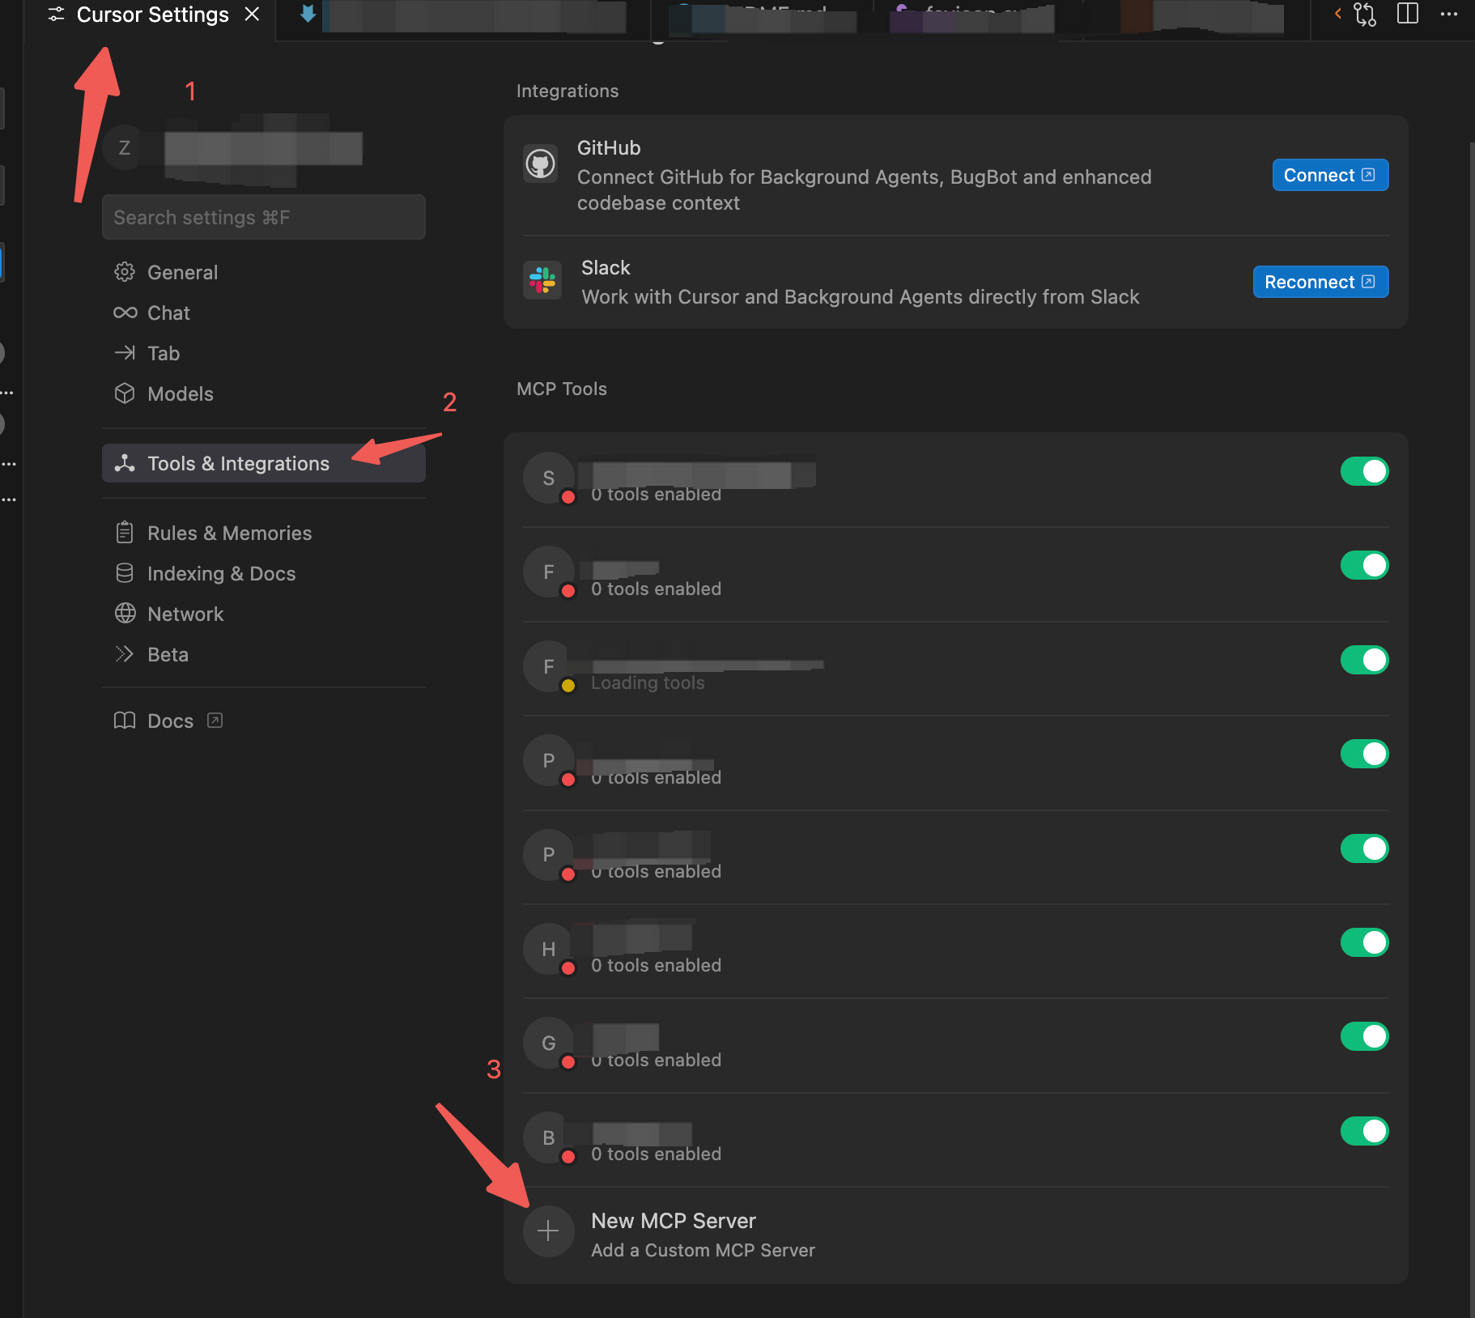1475x1318 pixels.
Task: Click the Search settings field
Action: coord(263,217)
